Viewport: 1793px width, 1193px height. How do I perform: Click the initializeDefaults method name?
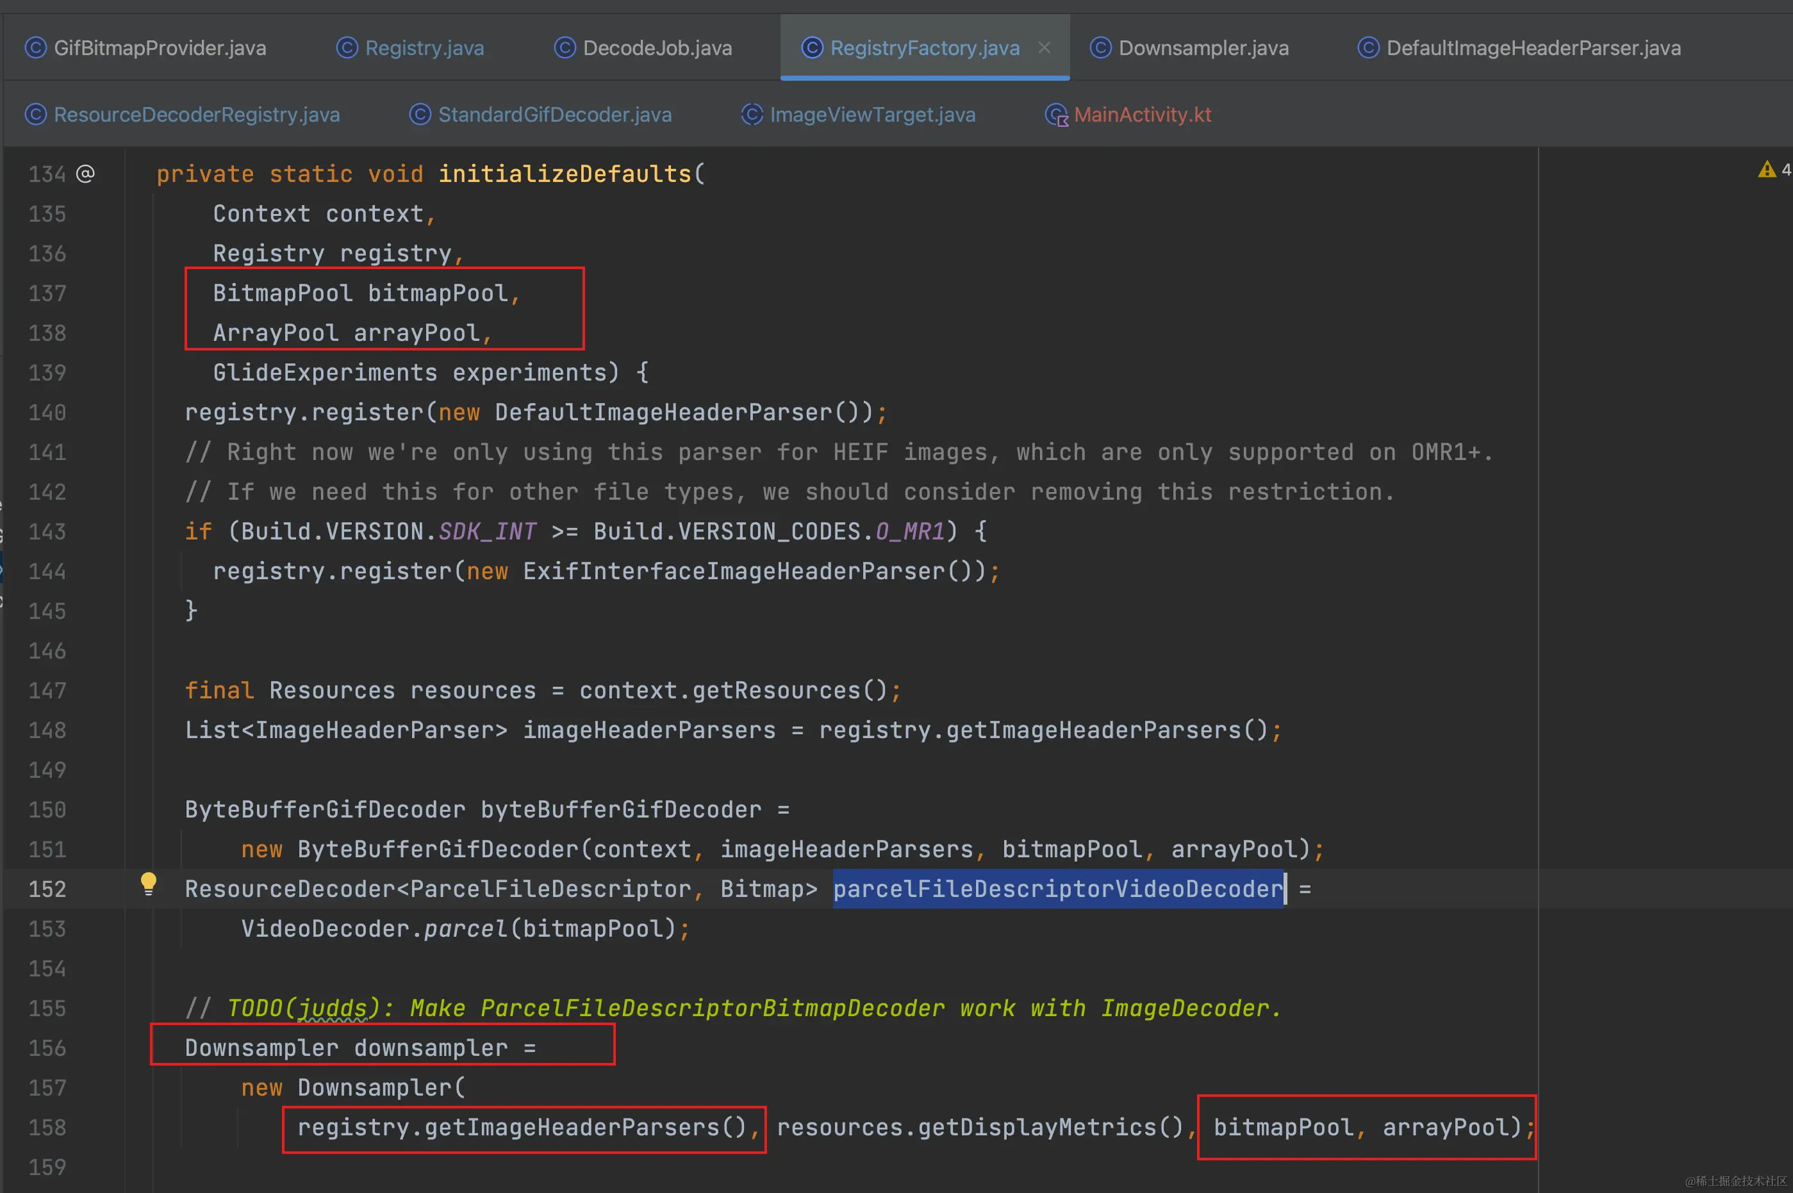click(x=565, y=174)
